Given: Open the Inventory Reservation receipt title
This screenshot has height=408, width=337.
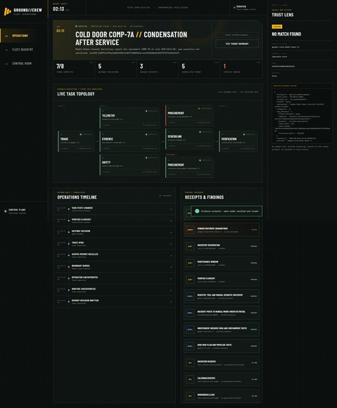Looking at the screenshot, I should (x=209, y=245).
